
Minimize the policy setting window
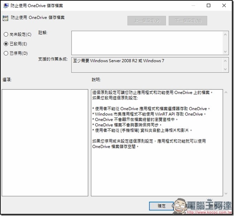coord(193,5)
